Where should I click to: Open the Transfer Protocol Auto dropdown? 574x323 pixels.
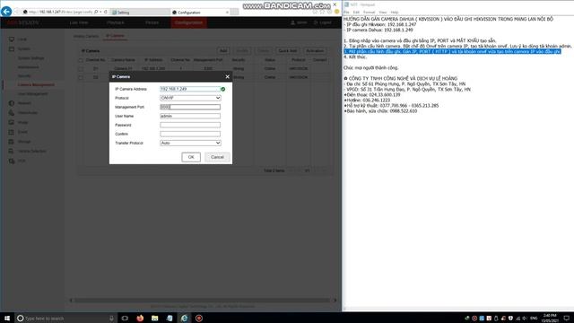[x=190, y=143]
